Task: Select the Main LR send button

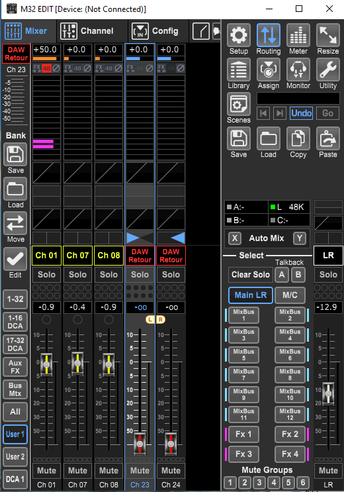Action: (x=251, y=295)
